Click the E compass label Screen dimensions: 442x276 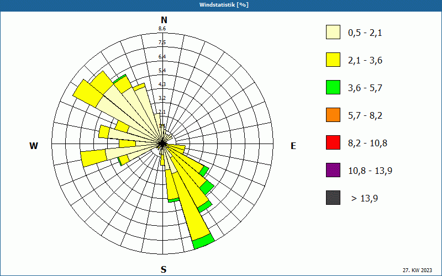(293, 146)
